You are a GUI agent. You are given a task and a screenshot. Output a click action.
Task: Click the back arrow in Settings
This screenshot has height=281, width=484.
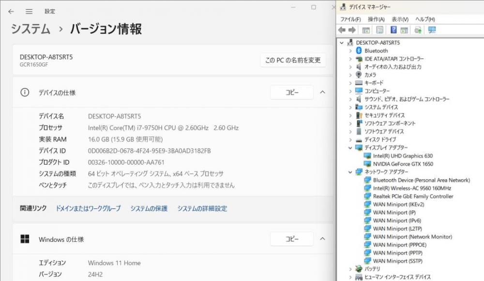(11, 12)
